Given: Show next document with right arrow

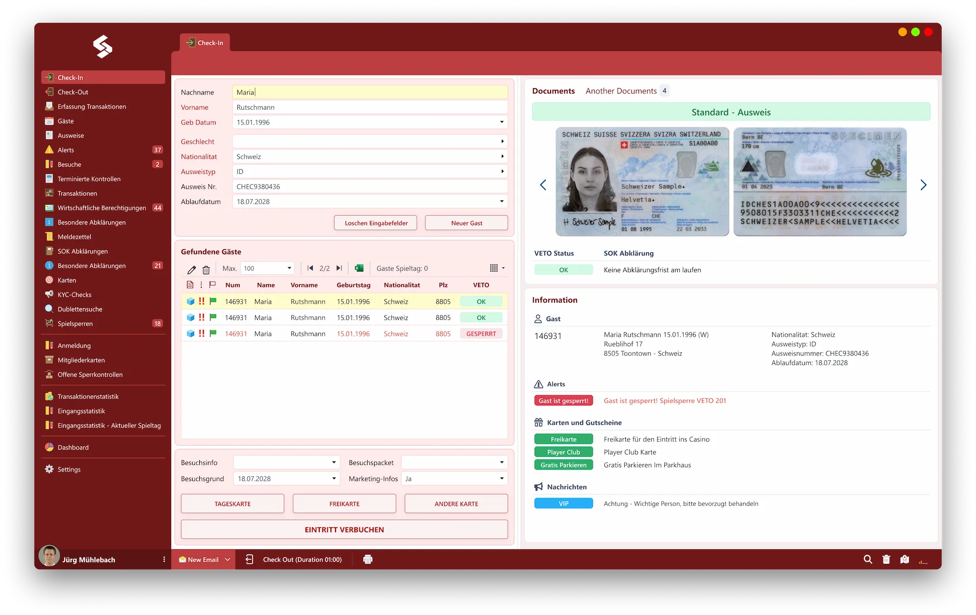Looking at the screenshot, I should [x=923, y=185].
